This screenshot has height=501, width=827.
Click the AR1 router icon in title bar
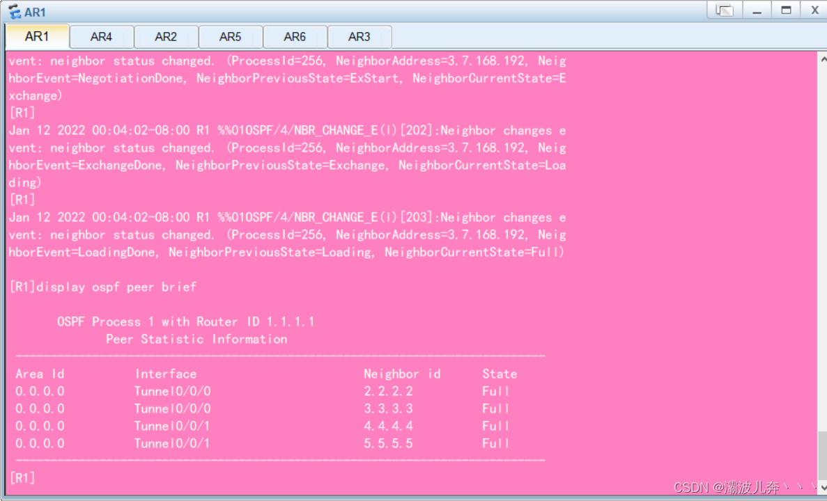click(x=14, y=12)
